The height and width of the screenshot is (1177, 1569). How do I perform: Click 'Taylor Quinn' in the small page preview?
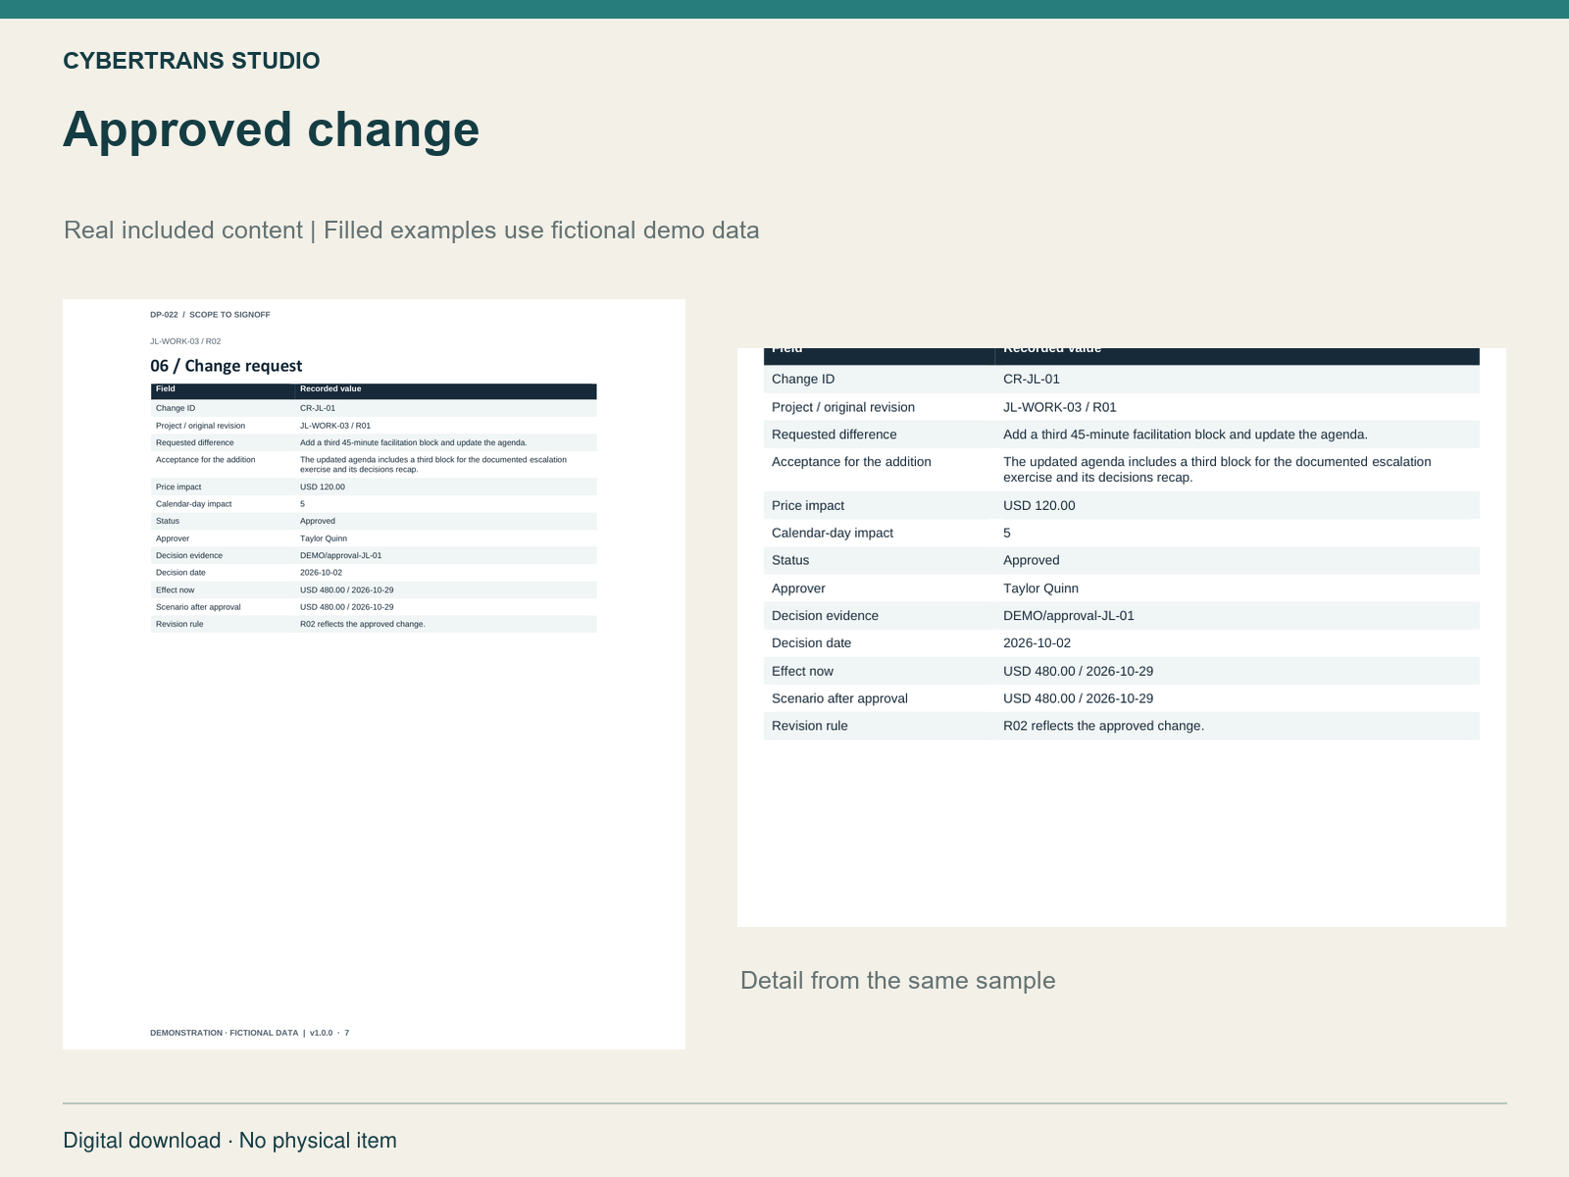coord(324,538)
